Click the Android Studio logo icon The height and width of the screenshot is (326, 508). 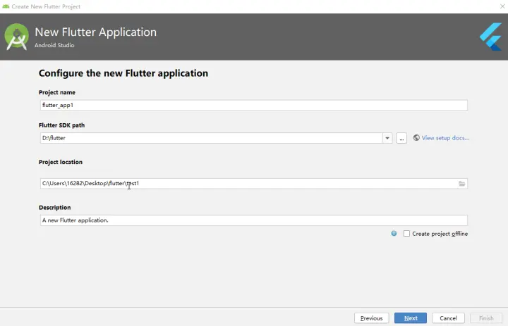(x=16, y=37)
